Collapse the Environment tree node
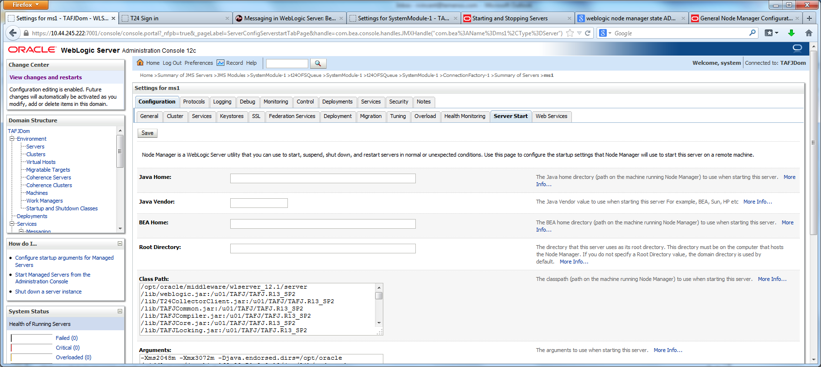This screenshot has height=367, width=821. 12,139
